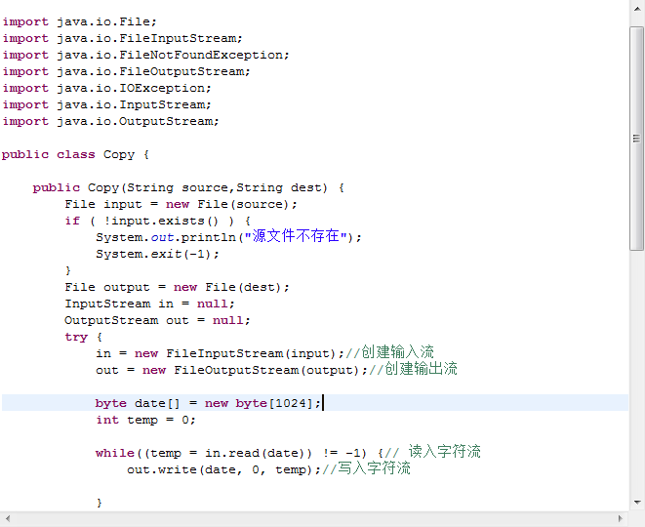Click the Copy constructor signature line
Screen dimensions: 645x527
coord(188,187)
